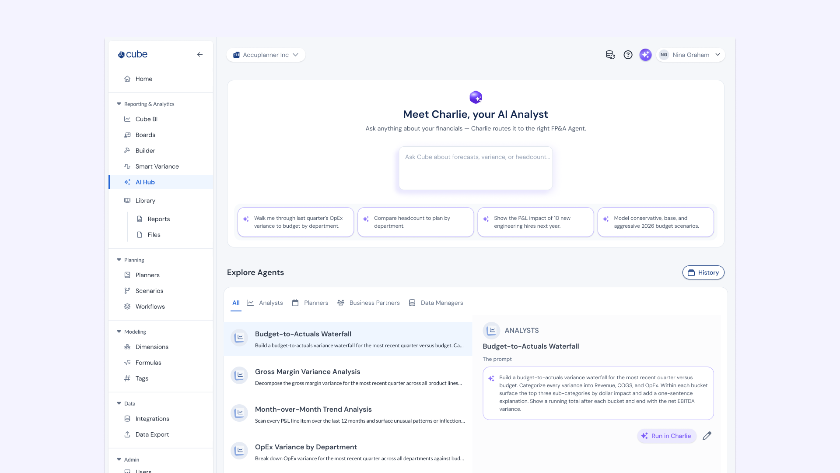Open Boards in the sidebar

(x=161, y=135)
